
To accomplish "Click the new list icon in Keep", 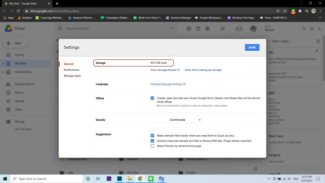I will [318, 41].
